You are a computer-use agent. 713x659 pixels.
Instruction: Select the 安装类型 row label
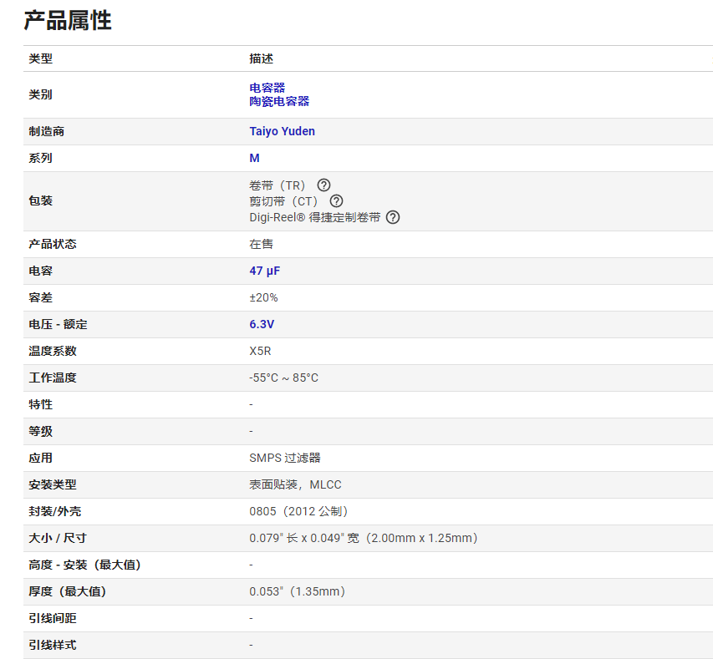pos(53,484)
